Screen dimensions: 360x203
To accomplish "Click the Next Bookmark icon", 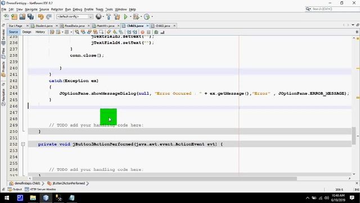I will pyautogui.click(x=115, y=32).
